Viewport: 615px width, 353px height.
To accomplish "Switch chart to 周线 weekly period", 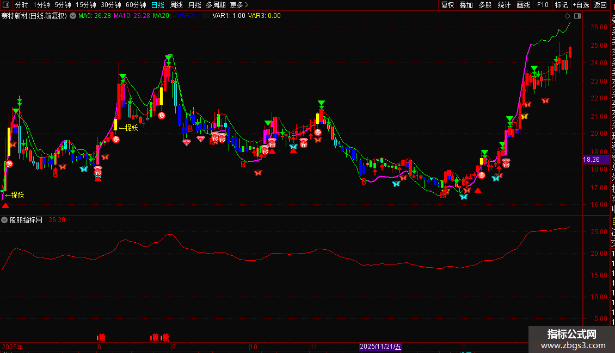I will click(x=176, y=5).
